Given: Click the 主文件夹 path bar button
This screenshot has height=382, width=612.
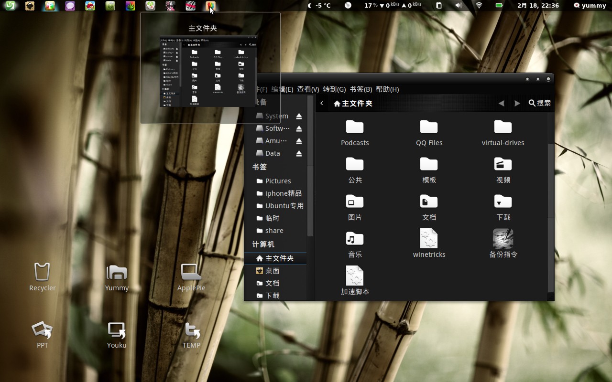Looking at the screenshot, I should (x=353, y=103).
